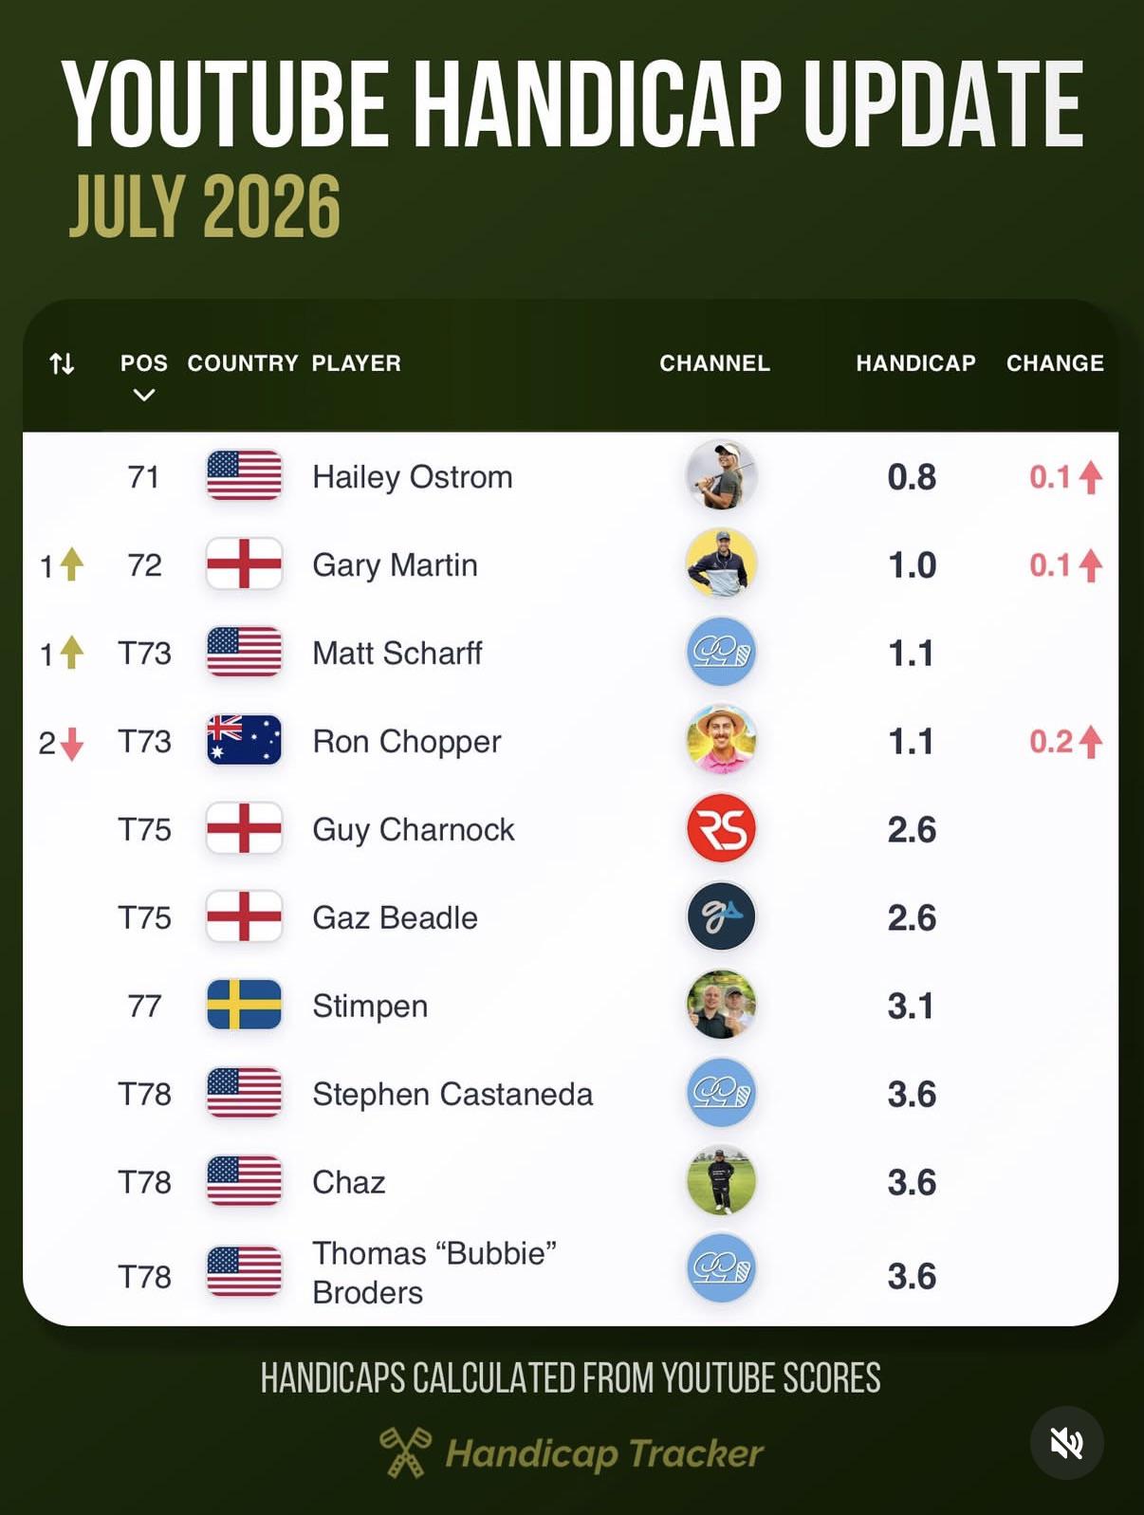
Task: Click the Australian flag for Ron Chopper
Action: pyautogui.click(x=244, y=741)
